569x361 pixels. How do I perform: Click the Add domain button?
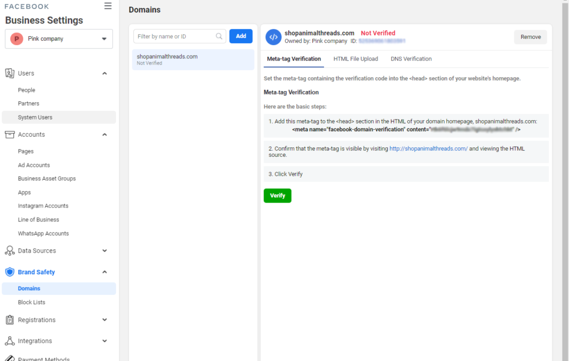(x=241, y=36)
